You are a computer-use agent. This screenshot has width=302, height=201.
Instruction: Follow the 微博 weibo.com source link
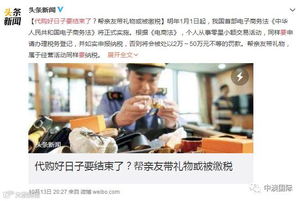[100, 192]
